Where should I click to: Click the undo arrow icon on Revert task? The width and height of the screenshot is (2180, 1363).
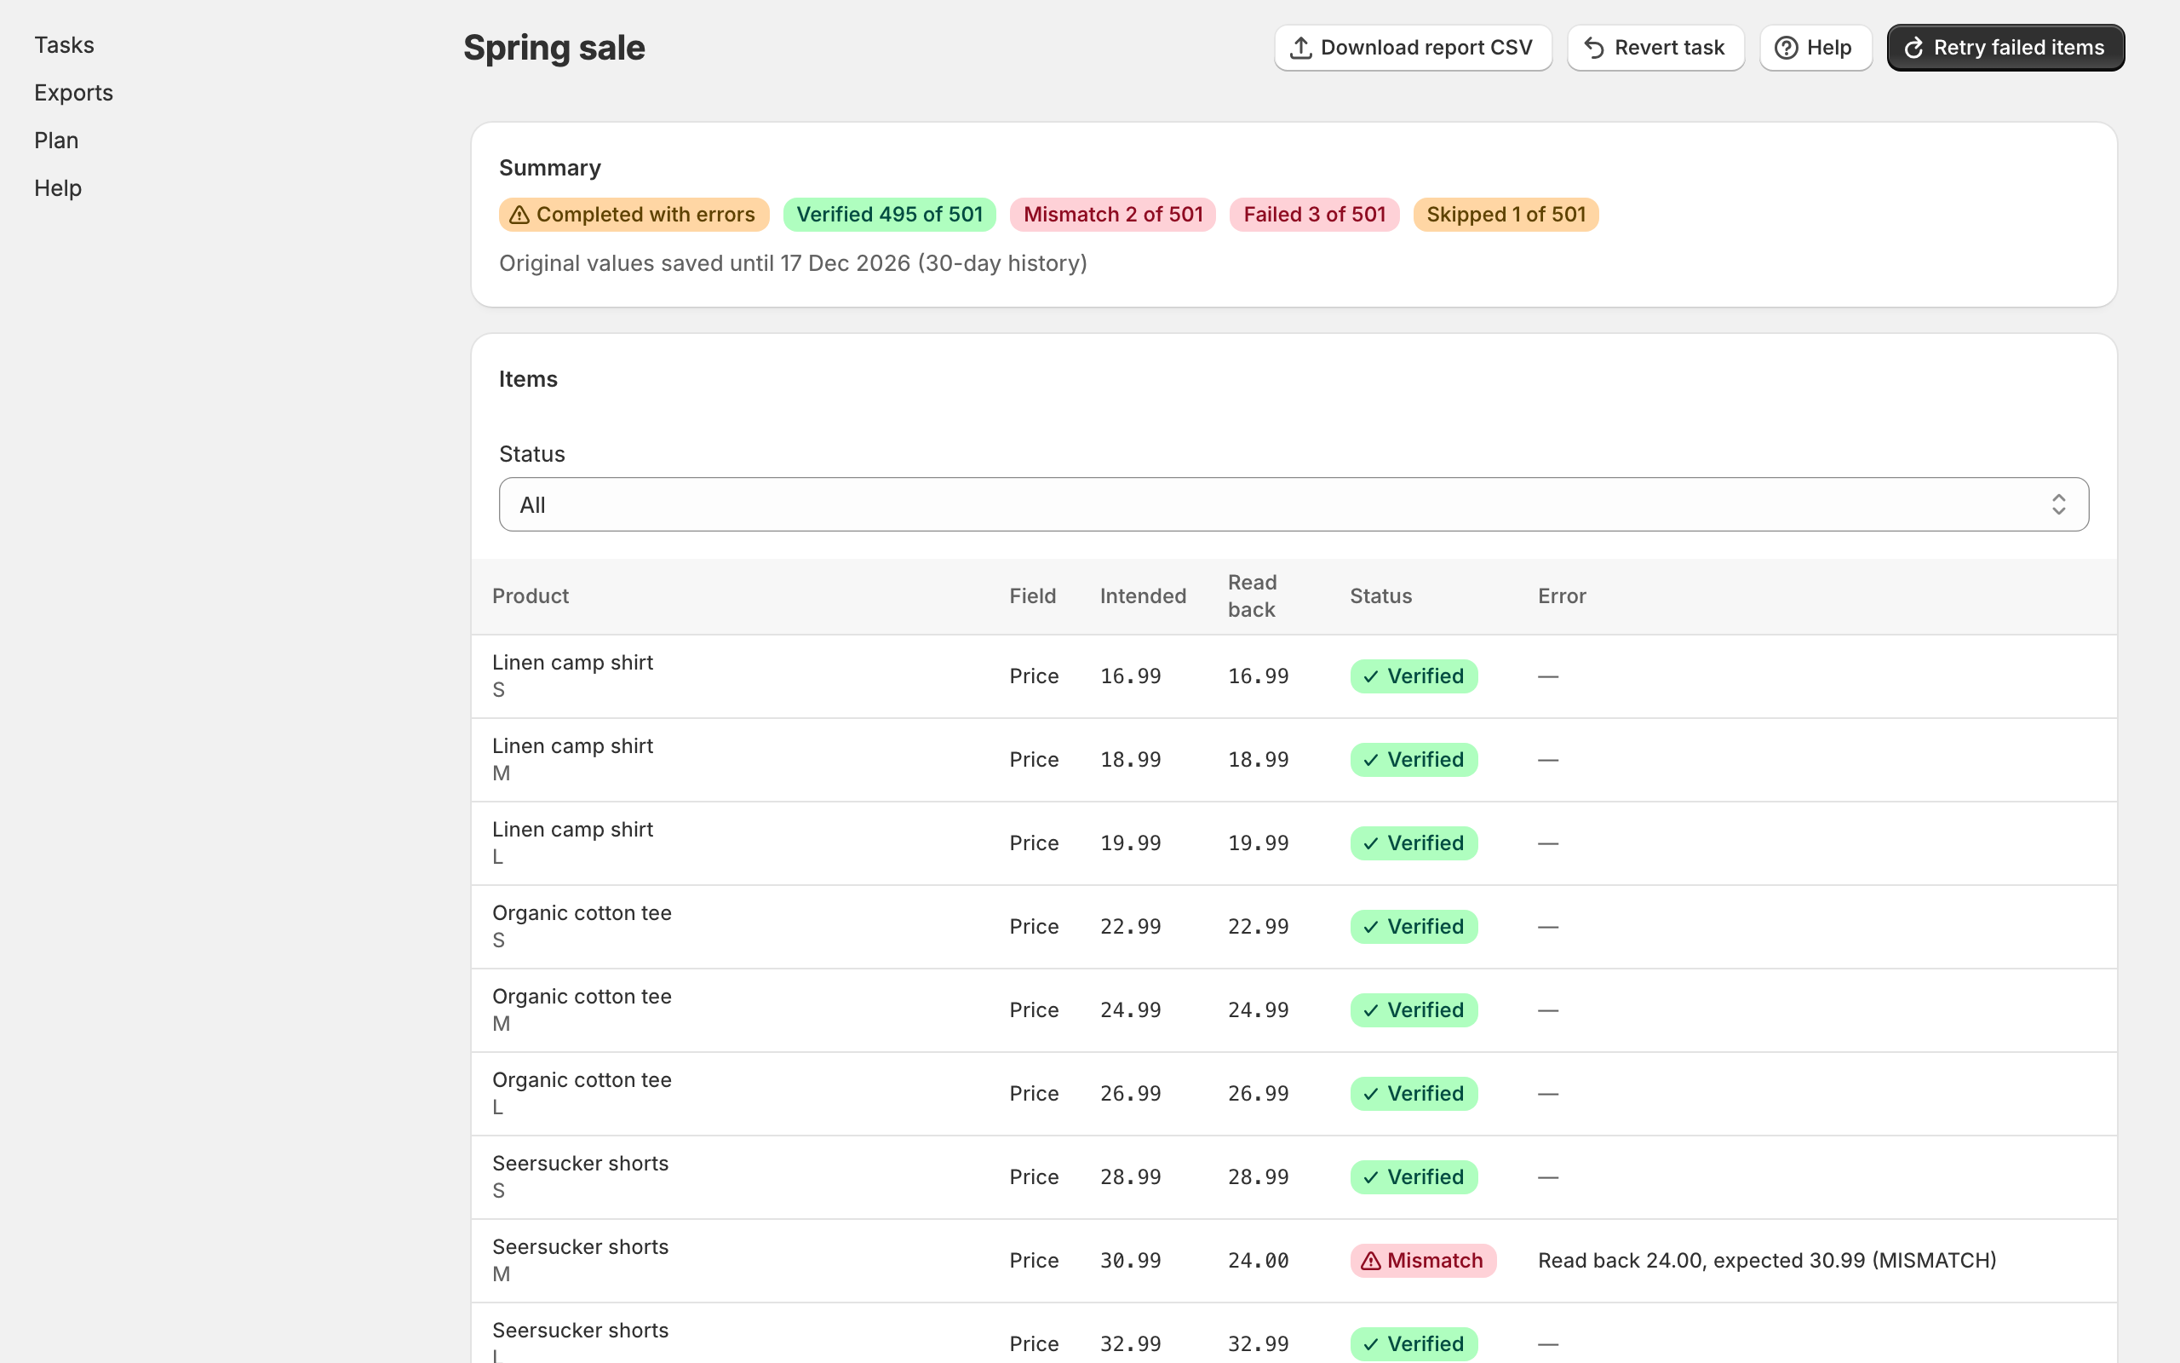(x=1593, y=48)
